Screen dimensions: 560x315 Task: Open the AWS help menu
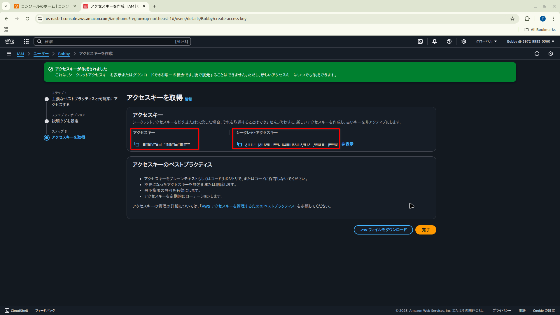click(x=449, y=41)
